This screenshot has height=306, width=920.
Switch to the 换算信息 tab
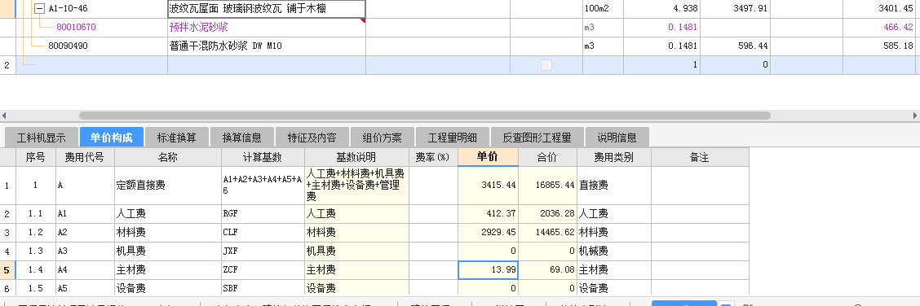tap(241, 138)
